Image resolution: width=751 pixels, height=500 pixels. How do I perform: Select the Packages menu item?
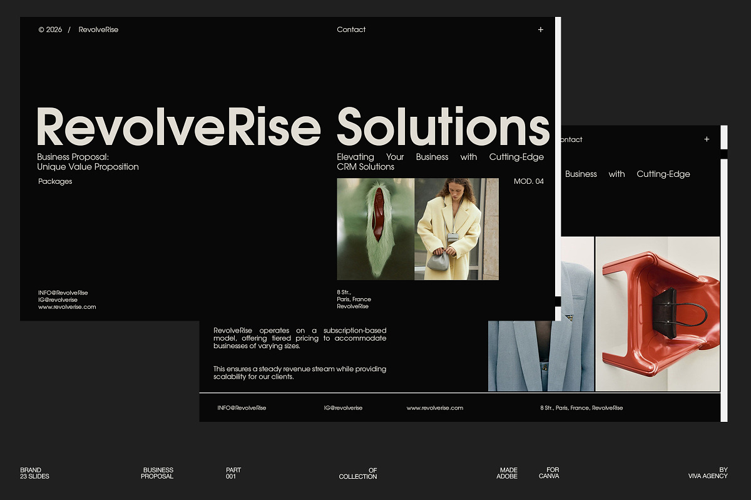55,181
